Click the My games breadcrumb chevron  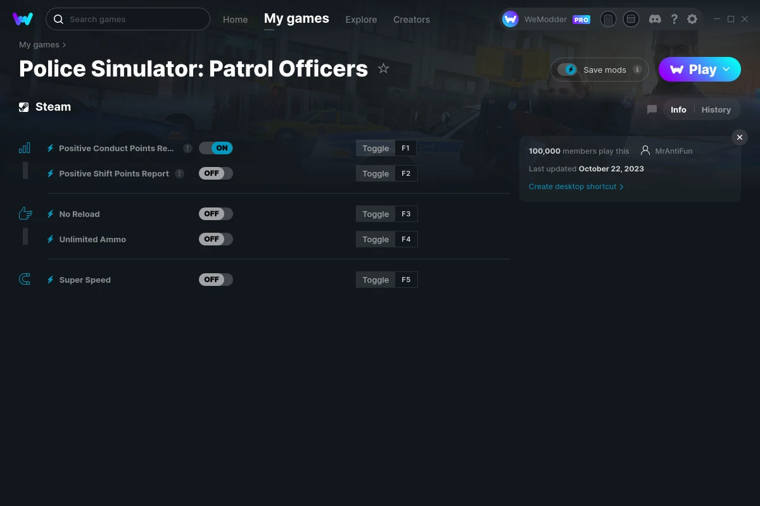pos(66,44)
